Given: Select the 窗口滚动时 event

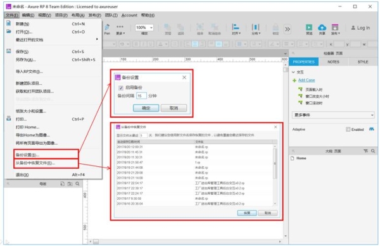Looking at the screenshot, I should click(314, 103).
